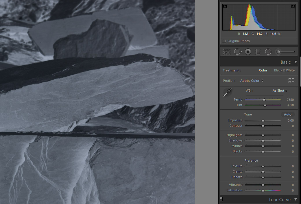Switch treatment to Black & White
Image resolution: width=301 pixels, height=204 pixels.
(x=284, y=70)
